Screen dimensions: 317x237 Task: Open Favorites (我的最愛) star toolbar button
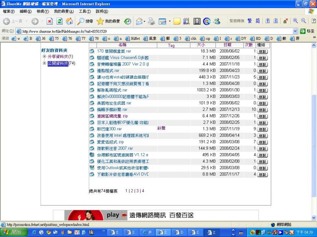pos(108,21)
